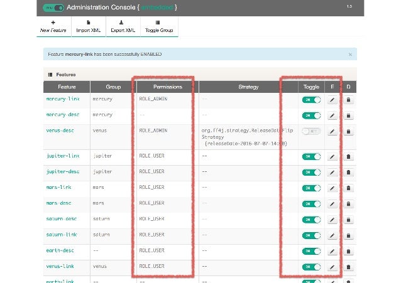Edit venus-link with pencil icon
The height and width of the screenshot is (283, 401).
pyautogui.click(x=332, y=267)
